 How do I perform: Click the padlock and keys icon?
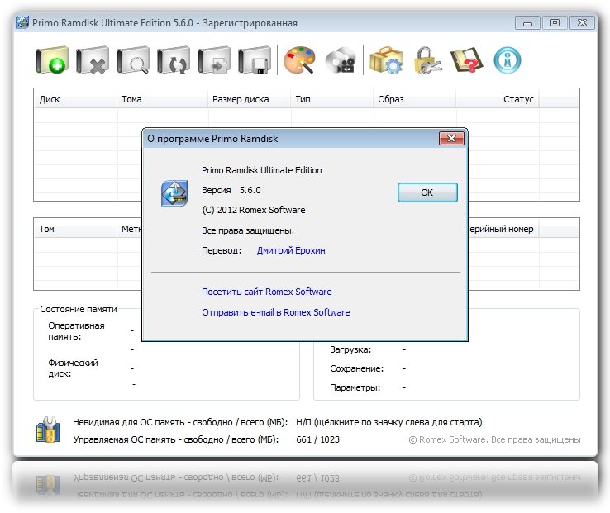pos(427,59)
